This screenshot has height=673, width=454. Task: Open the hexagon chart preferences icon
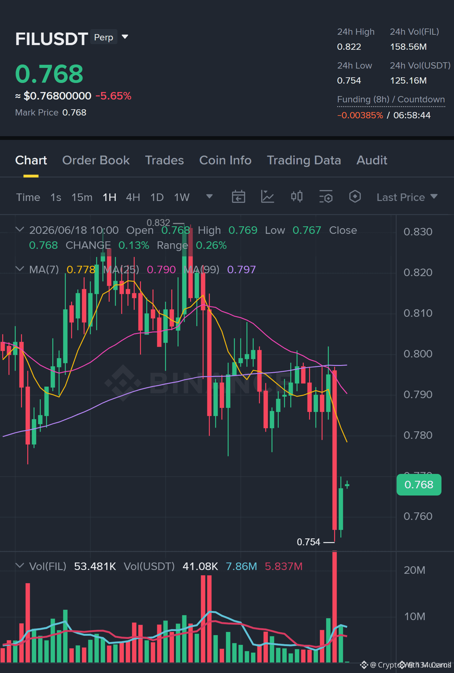pyautogui.click(x=355, y=197)
